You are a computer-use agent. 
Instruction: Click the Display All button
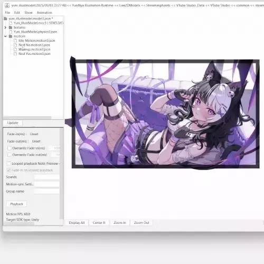coord(77,223)
